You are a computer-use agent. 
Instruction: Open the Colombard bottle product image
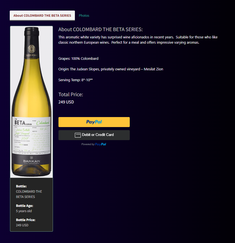(31, 102)
